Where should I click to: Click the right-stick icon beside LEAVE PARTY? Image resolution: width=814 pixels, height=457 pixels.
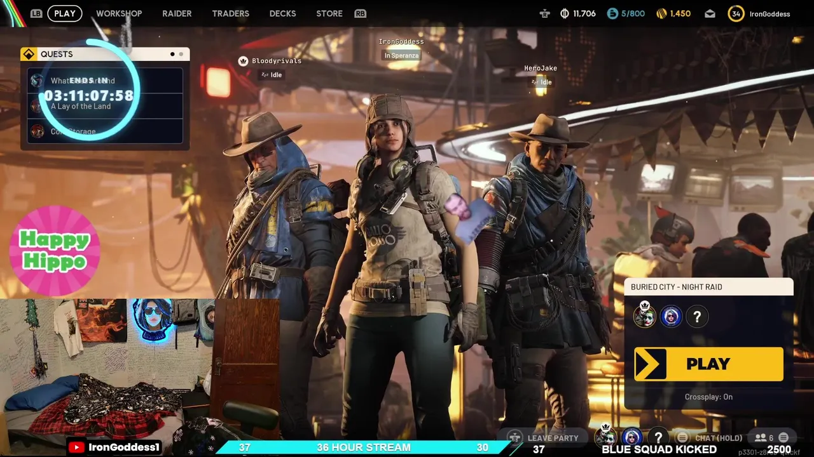515,438
